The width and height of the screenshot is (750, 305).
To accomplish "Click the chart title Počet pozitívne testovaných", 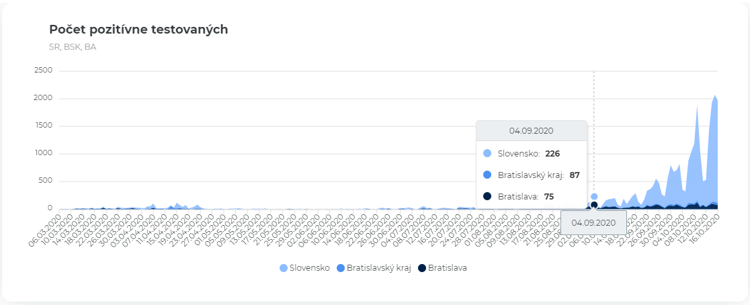I will point(138,30).
